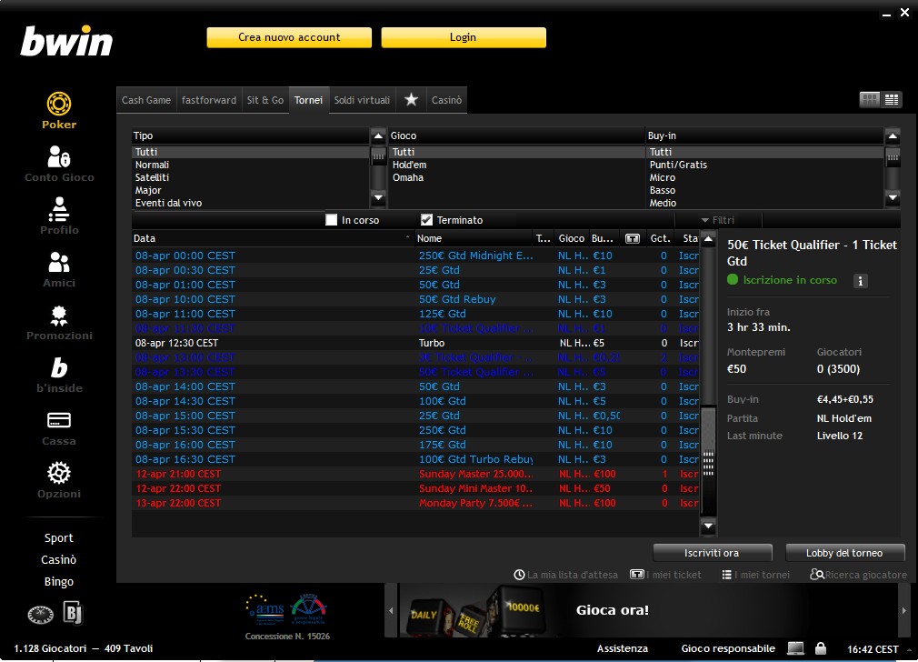The width and height of the screenshot is (918, 662).
Task: Open the Poker section in sidebar
Action: click(x=58, y=111)
